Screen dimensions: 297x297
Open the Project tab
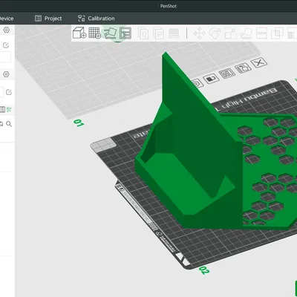(x=48, y=19)
